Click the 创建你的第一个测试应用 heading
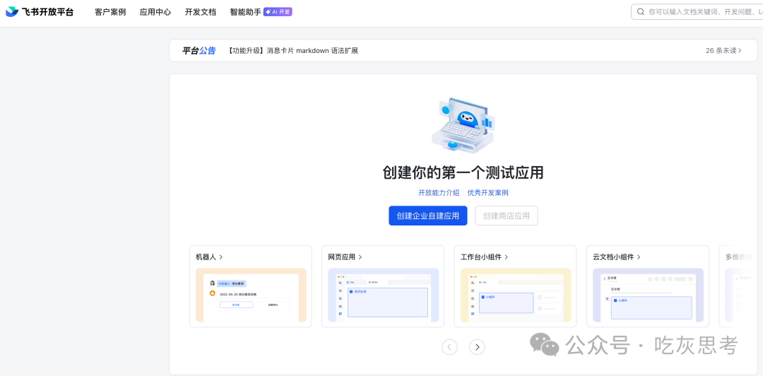This screenshot has height=376, width=763. [x=463, y=172]
